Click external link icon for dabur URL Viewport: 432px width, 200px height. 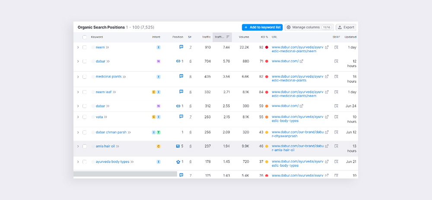pos(302,61)
